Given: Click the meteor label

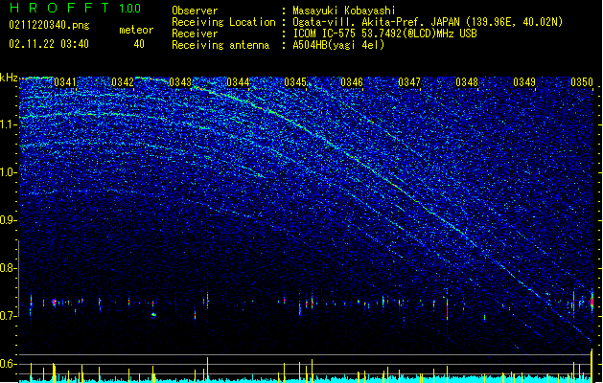Looking at the screenshot, I should [136, 30].
